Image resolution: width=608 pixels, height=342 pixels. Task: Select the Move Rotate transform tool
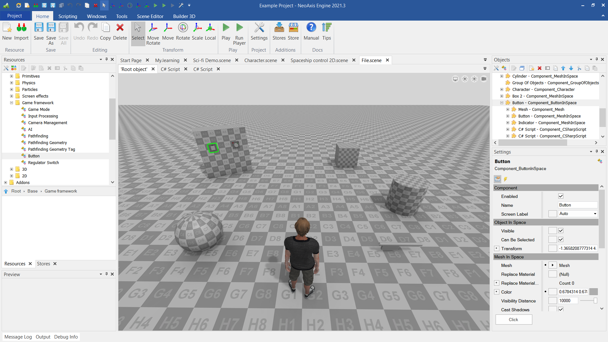click(153, 28)
